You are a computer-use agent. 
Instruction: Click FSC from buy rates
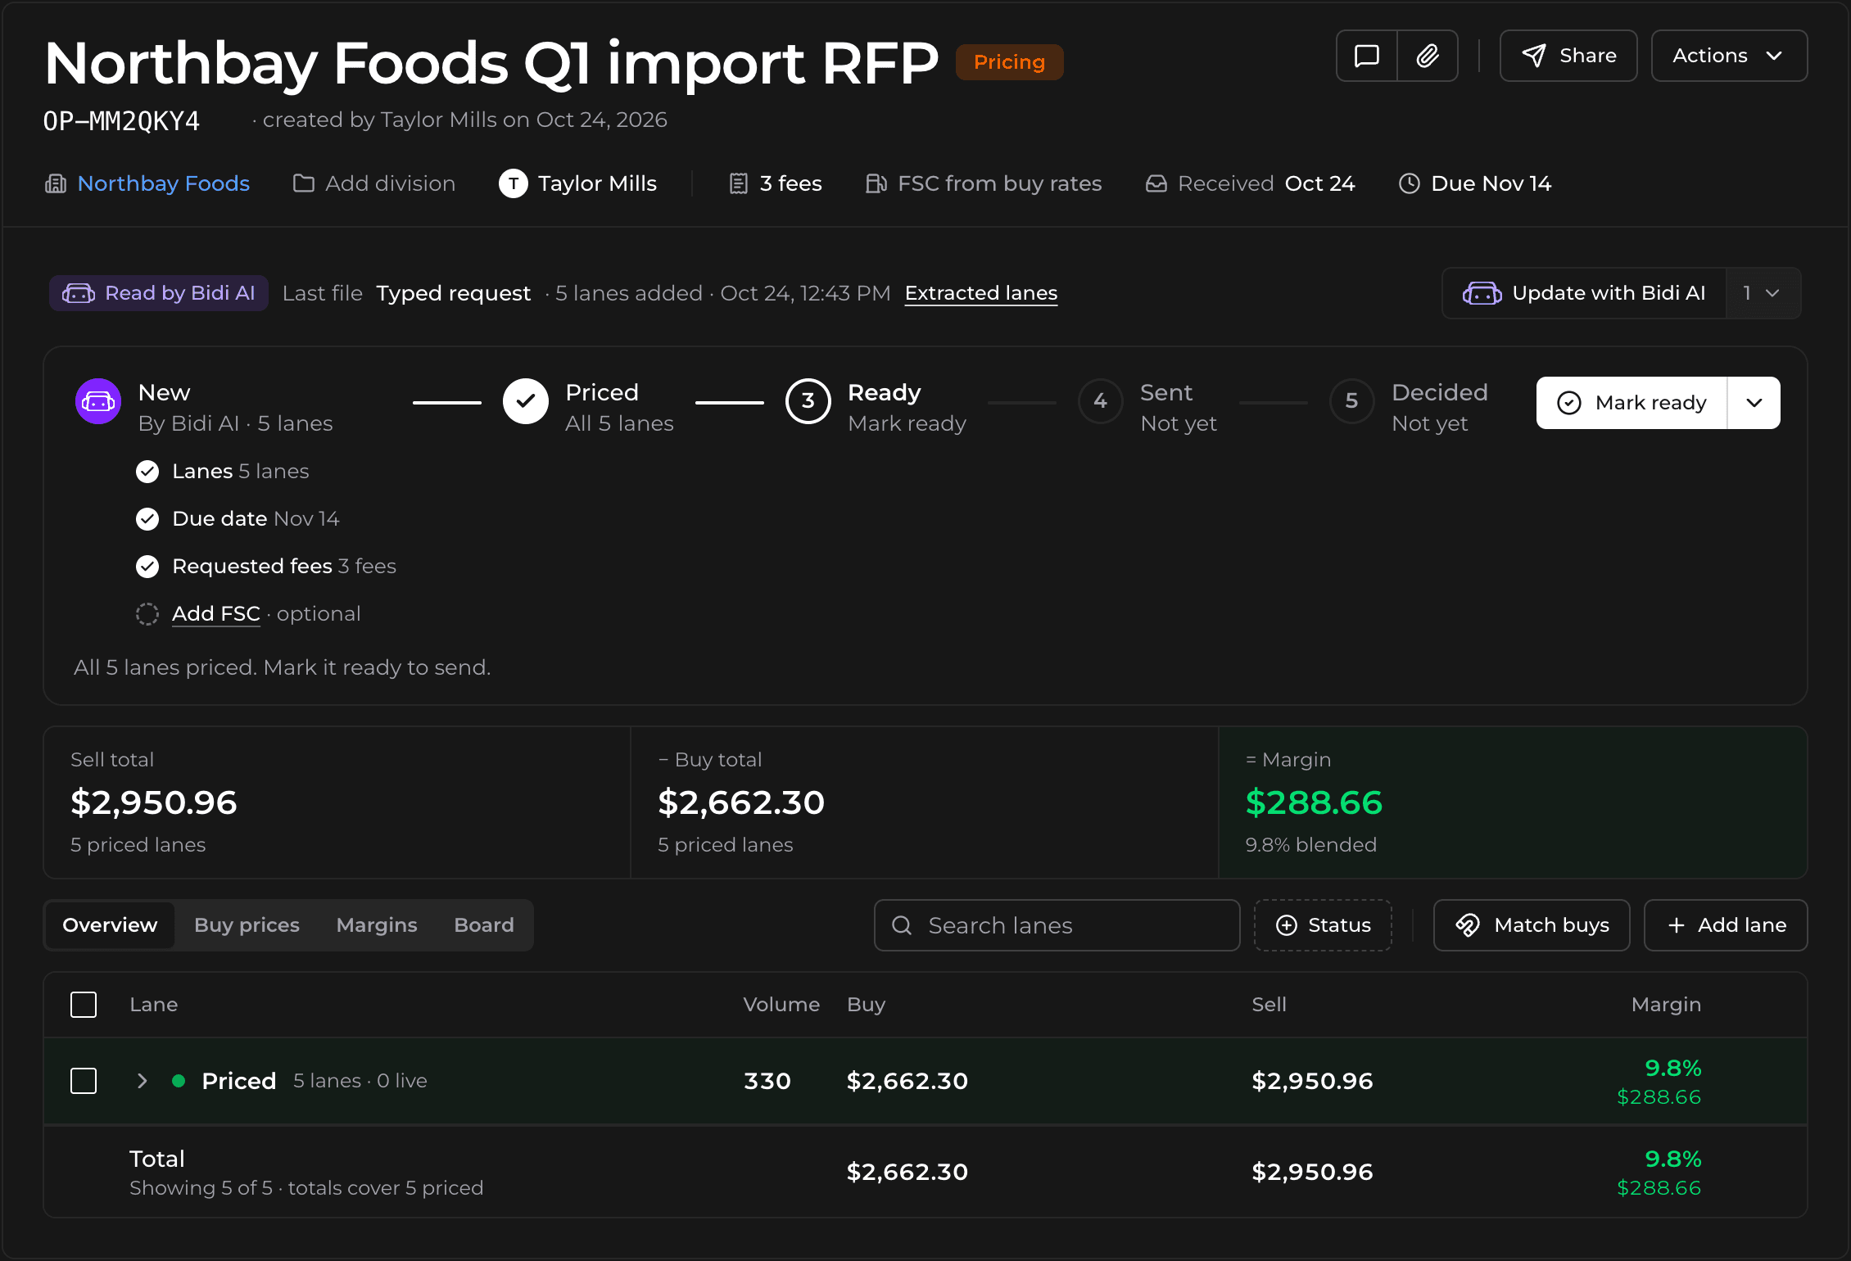pos(984,183)
